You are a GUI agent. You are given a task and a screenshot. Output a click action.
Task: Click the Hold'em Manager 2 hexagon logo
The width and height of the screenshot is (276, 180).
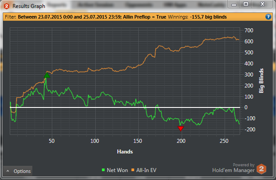click(261, 169)
